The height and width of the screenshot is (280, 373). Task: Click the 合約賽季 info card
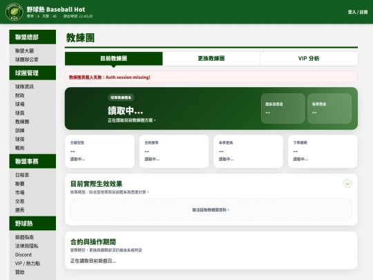(x=174, y=151)
